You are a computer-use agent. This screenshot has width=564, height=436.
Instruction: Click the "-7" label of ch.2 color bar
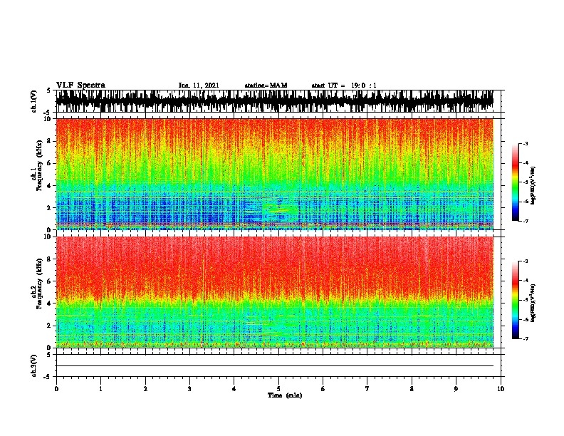click(x=526, y=338)
